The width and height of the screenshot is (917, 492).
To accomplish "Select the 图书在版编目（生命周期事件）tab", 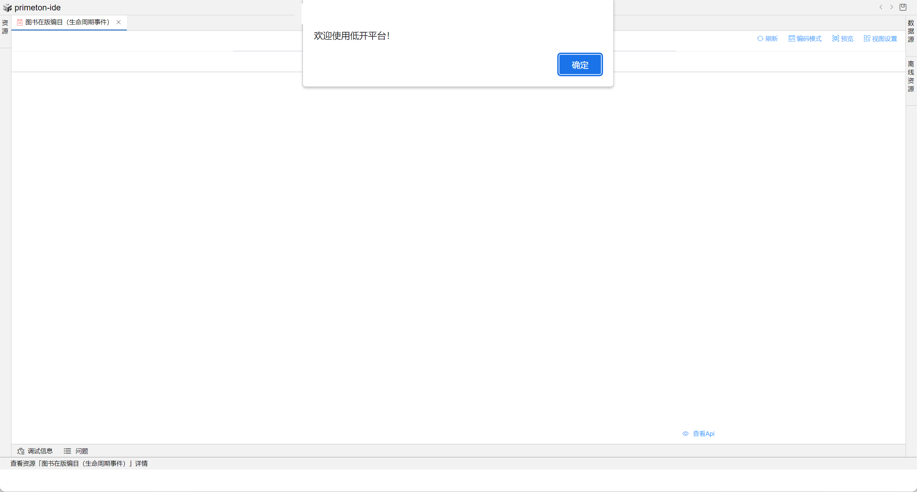I will pyautogui.click(x=67, y=22).
